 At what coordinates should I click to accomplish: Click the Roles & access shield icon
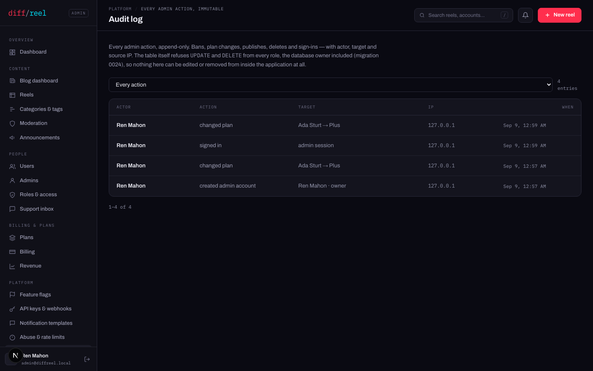point(12,195)
